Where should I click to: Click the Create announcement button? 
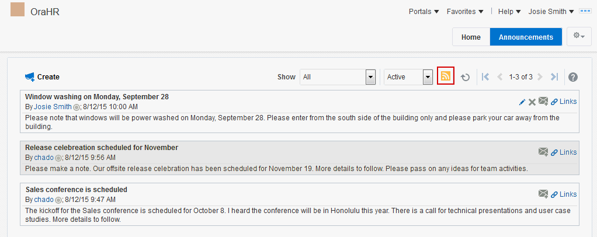42,77
